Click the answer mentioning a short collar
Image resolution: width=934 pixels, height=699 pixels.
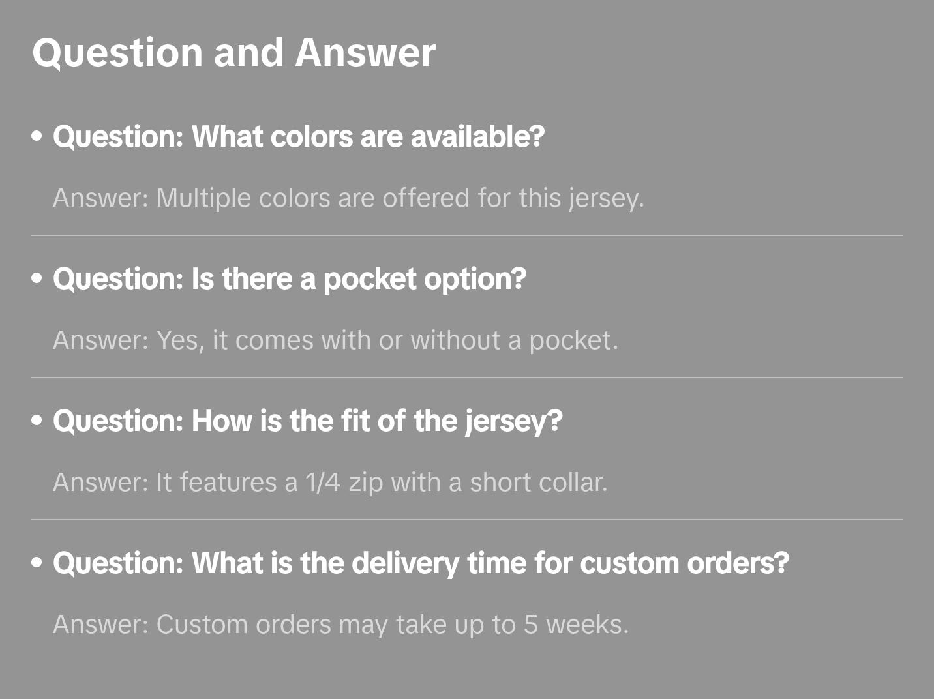tap(330, 483)
